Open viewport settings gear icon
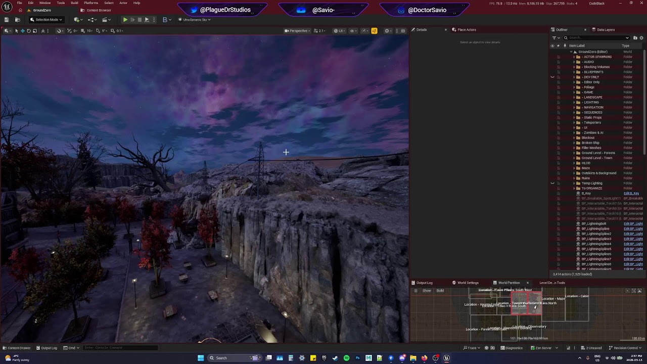 tap(388, 31)
